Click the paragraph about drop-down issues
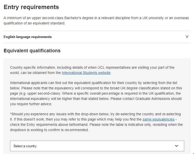Image resolution: width=194 pixels, height=154 pixels. tap(96, 122)
